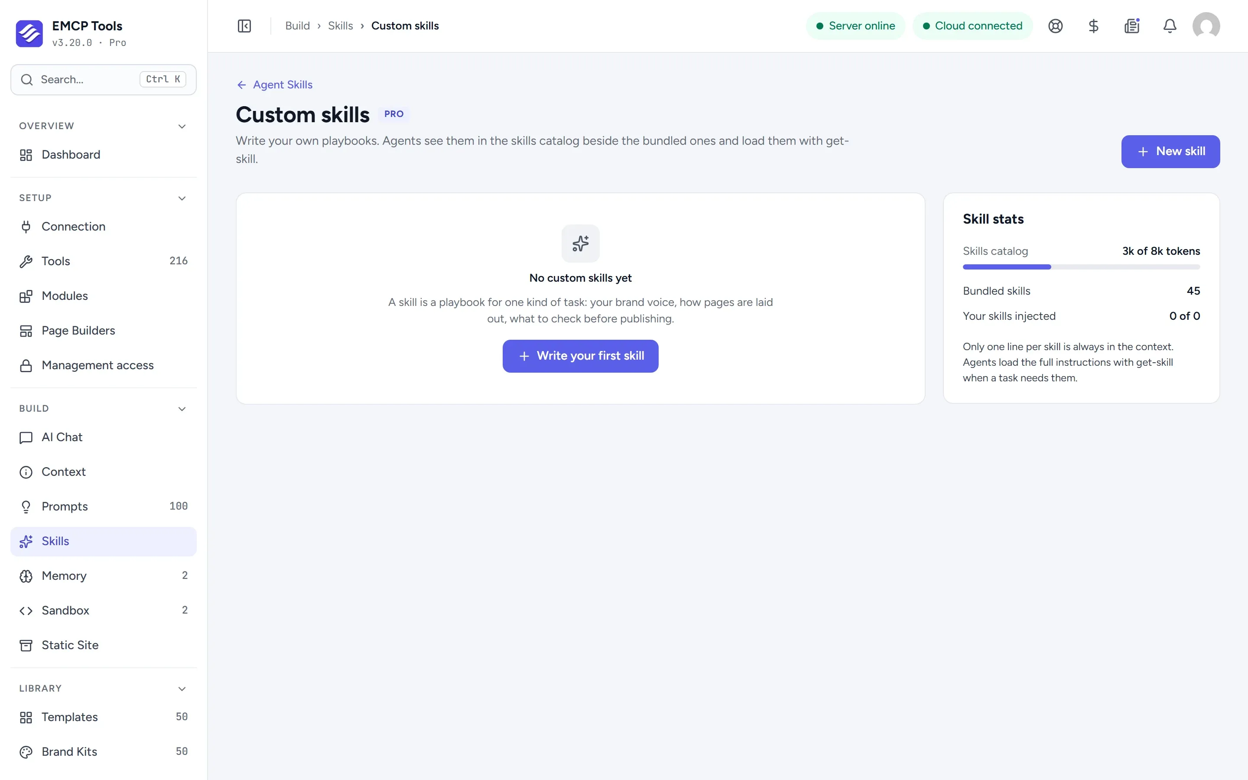Click the Brand Kits palette icon
Viewport: 1248px width, 780px height.
(26, 752)
